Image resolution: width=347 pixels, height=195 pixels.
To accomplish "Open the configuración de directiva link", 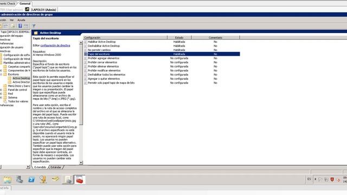I will pyautogui.click(x=55, y=45).
